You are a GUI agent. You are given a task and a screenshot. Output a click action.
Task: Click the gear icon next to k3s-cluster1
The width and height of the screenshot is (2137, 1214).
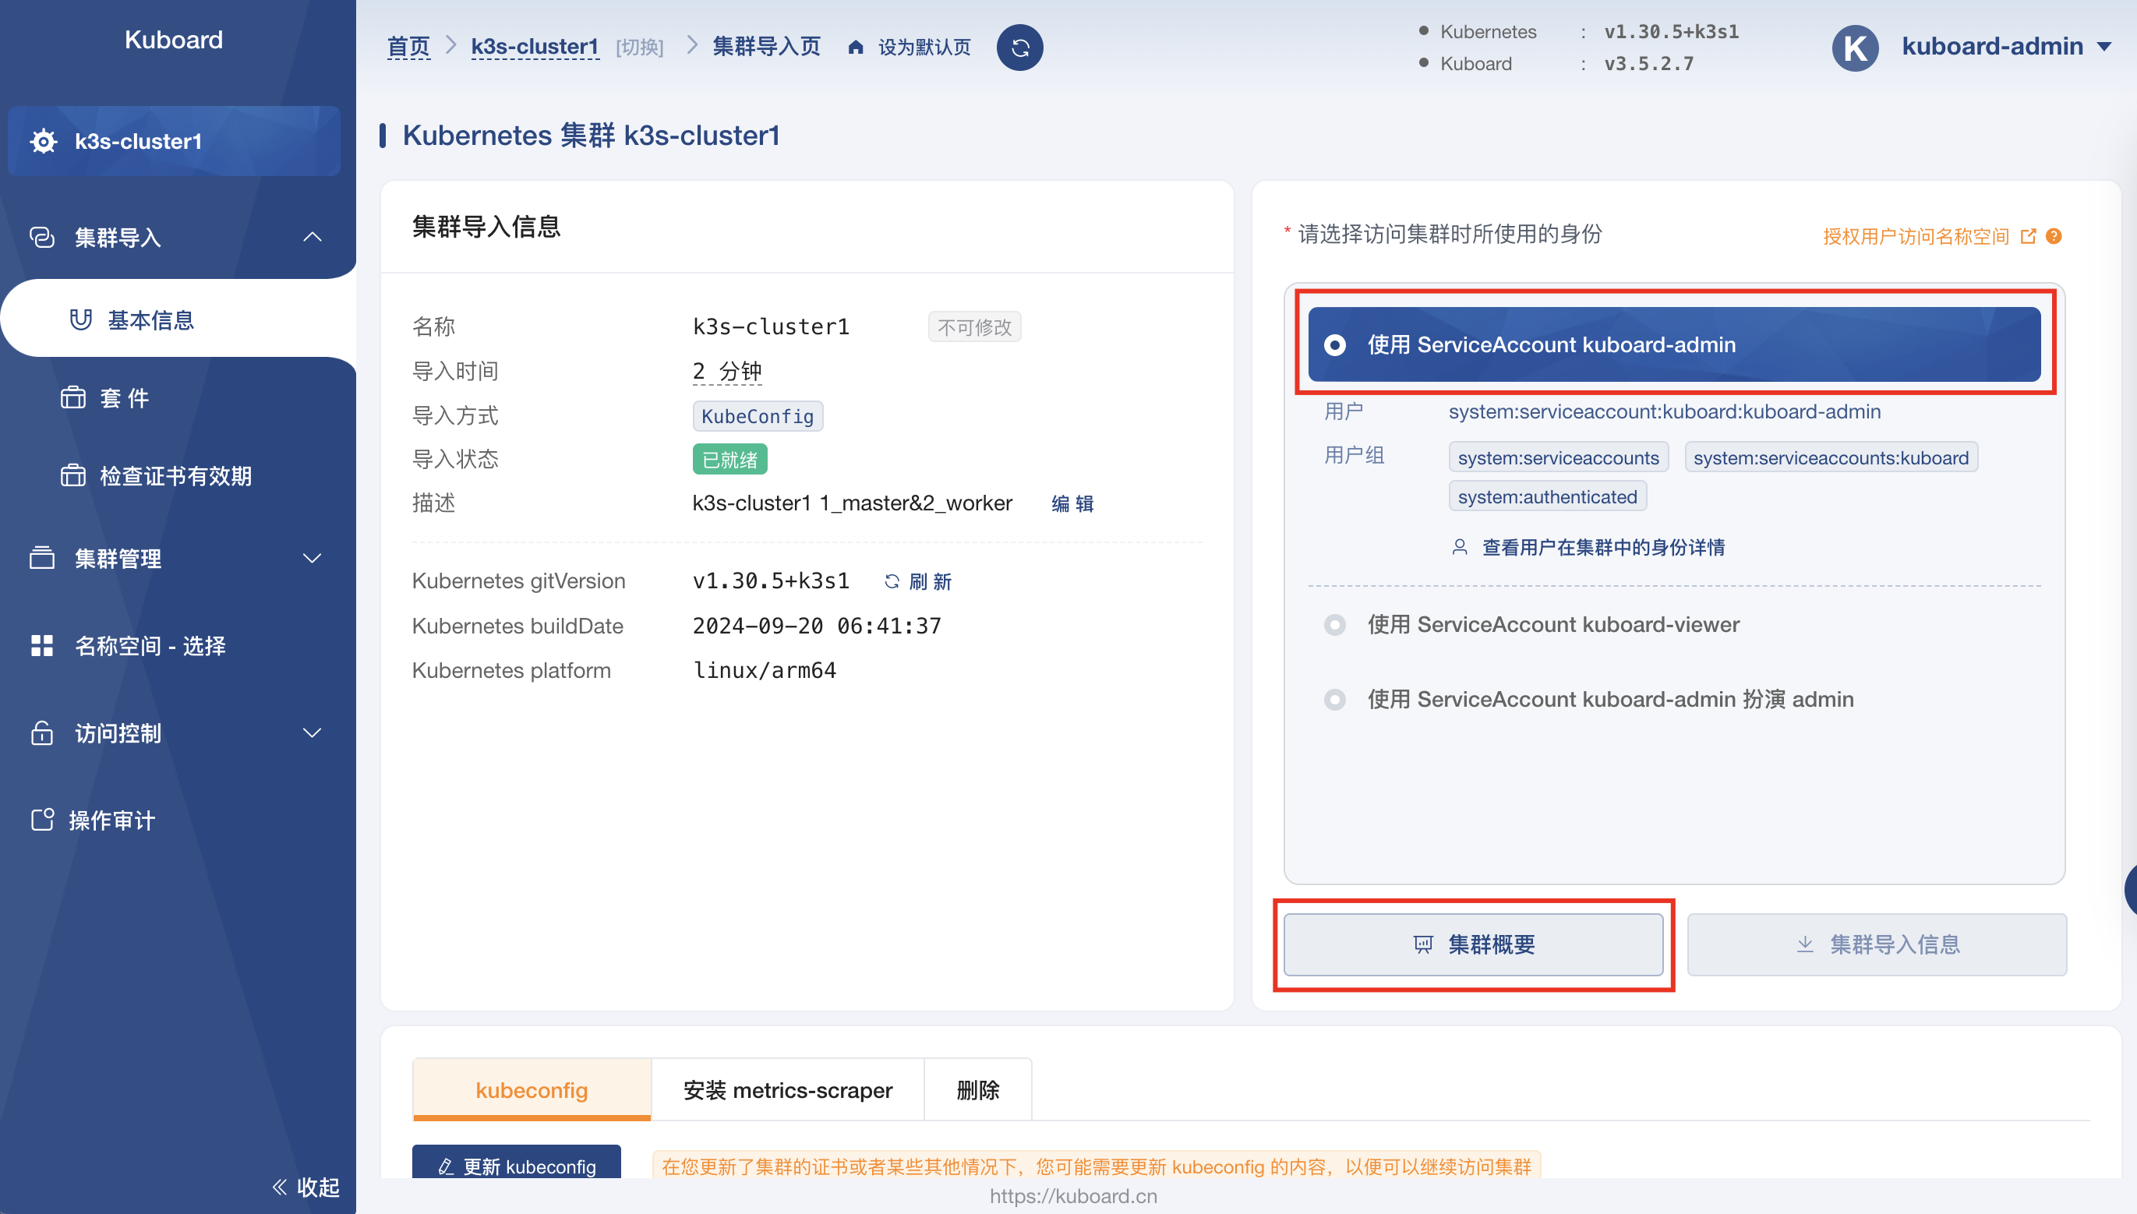[x=44, y=141]
